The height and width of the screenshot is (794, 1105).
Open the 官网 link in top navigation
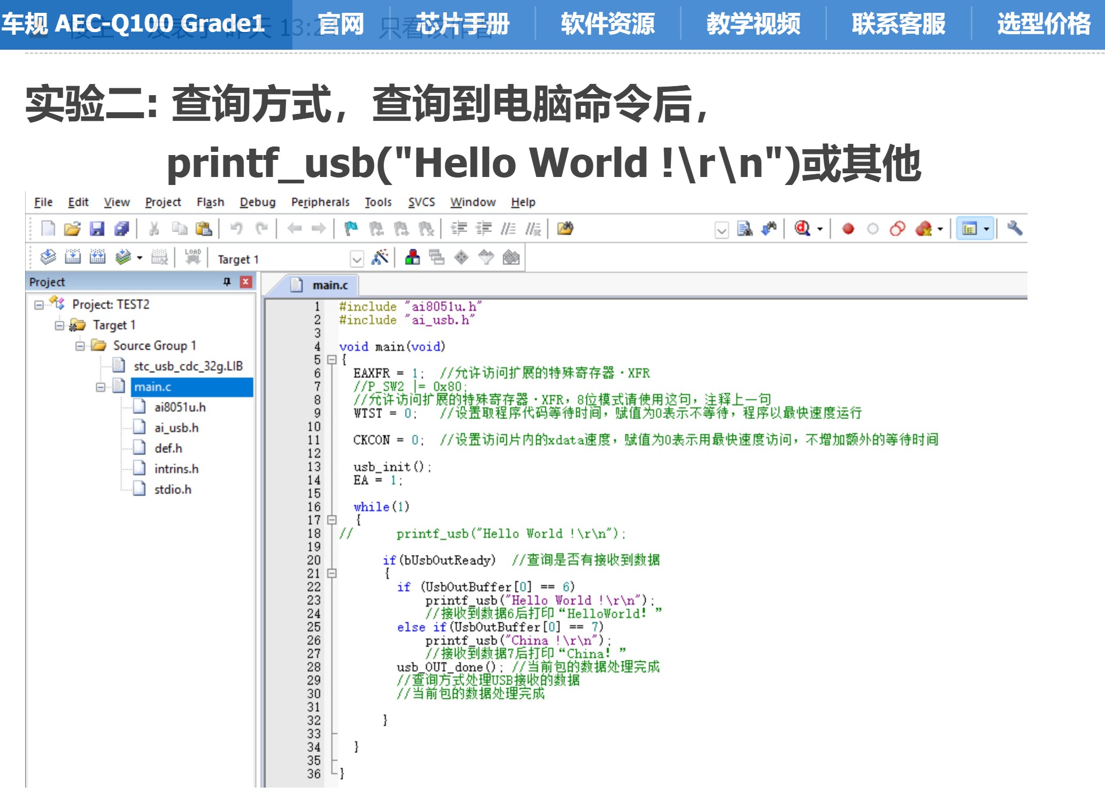click(341, 24)
